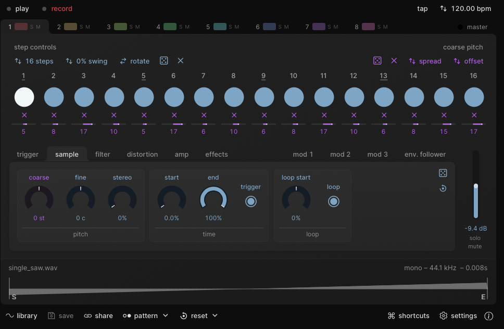Click the X under step 16
The image size is (504, 329).
(x=474, y=115)
